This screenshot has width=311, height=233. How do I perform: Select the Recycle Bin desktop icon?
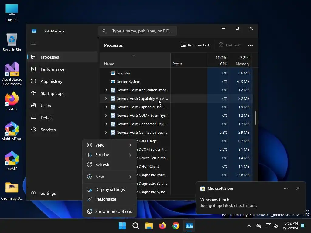(12, 42)
